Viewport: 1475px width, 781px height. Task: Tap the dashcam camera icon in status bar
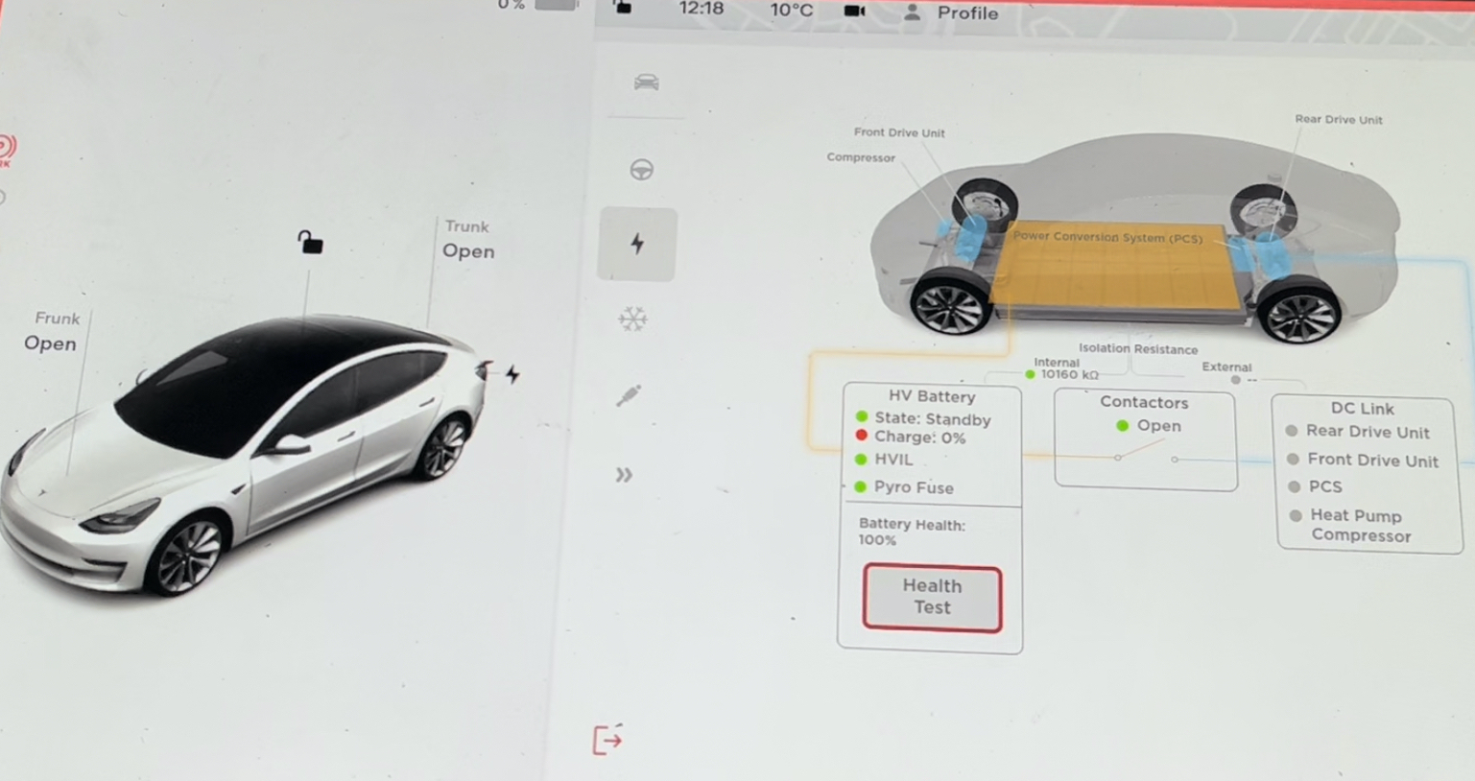click(854, 12)
